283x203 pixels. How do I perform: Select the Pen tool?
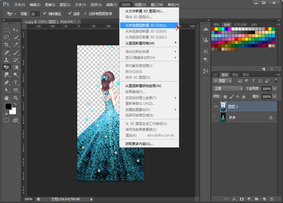tap(6, 83)
